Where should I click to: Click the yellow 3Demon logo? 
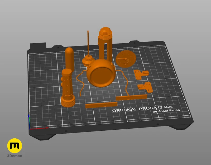click(x=15, y=145)
